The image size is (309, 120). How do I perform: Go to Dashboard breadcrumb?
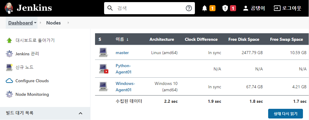pos(21,23)
